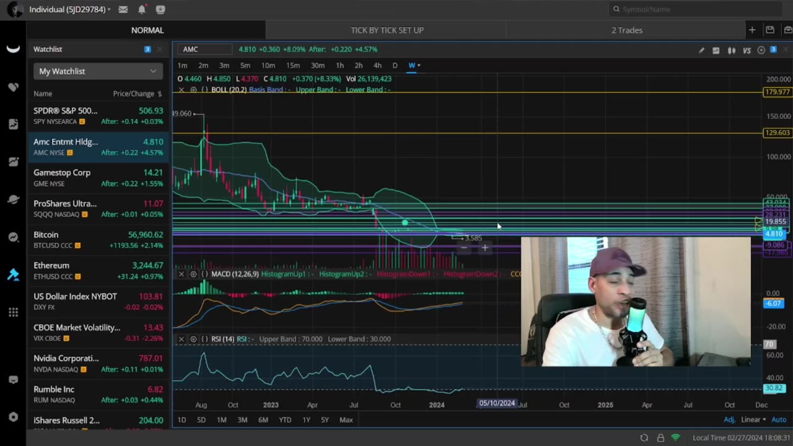Image resolution: width=793 pixels, height=446 pixels.
Task: Remove the MACD indicator with its X
Action: [x=181, y=274]
